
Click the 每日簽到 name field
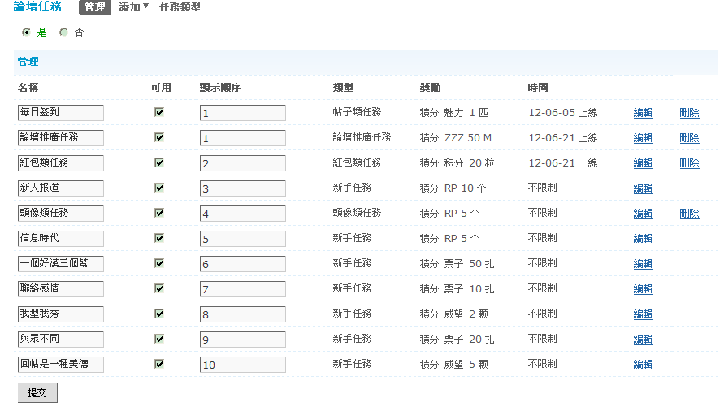(60, 113)
